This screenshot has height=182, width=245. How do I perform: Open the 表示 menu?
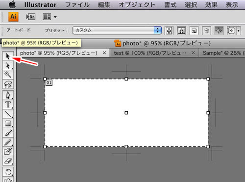point(232,5)
